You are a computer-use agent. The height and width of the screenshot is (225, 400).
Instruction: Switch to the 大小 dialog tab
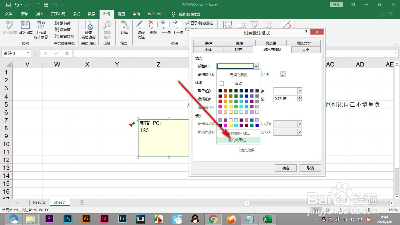click(306, 50)
